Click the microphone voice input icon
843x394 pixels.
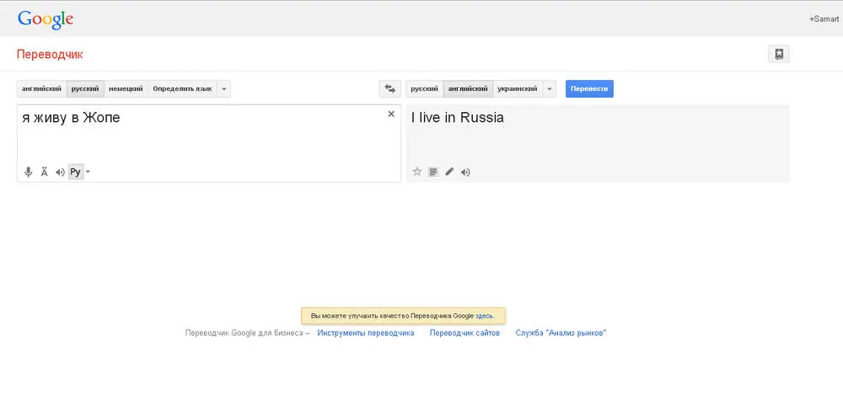click(29, 172)
